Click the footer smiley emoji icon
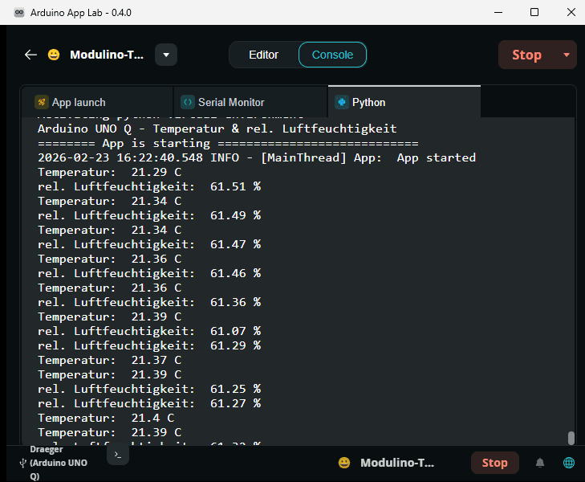 [x=344, y=463]
